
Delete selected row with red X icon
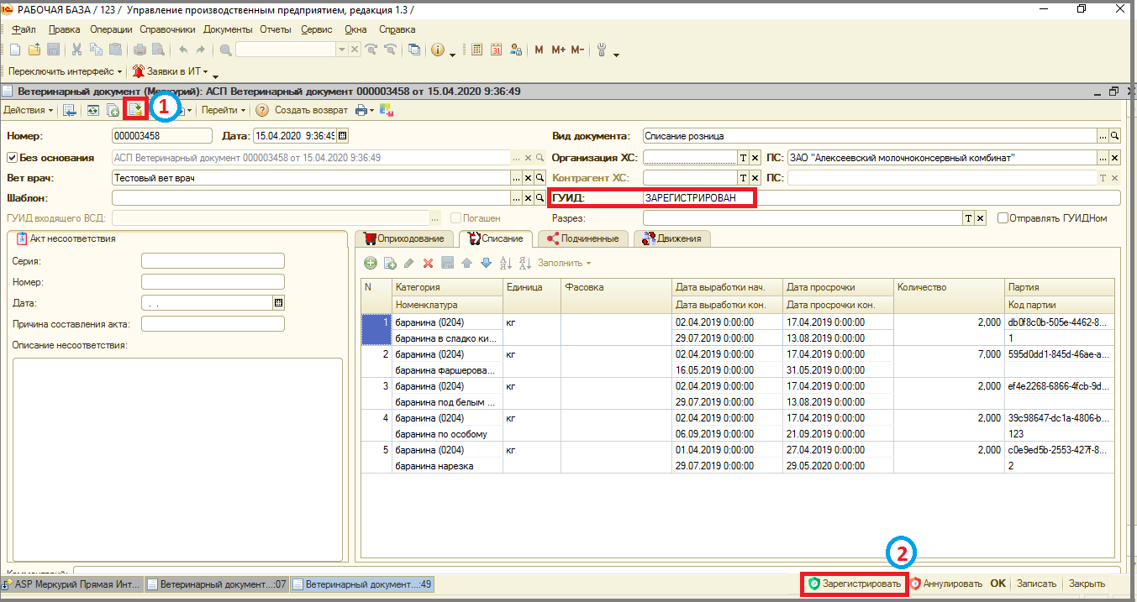tap(428, 264)
